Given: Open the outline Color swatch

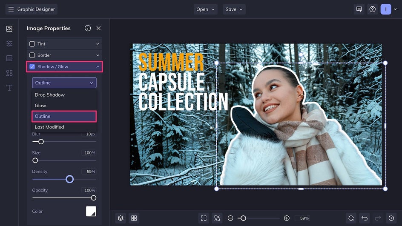Looking at the screenshot, I should pos(91,212).
